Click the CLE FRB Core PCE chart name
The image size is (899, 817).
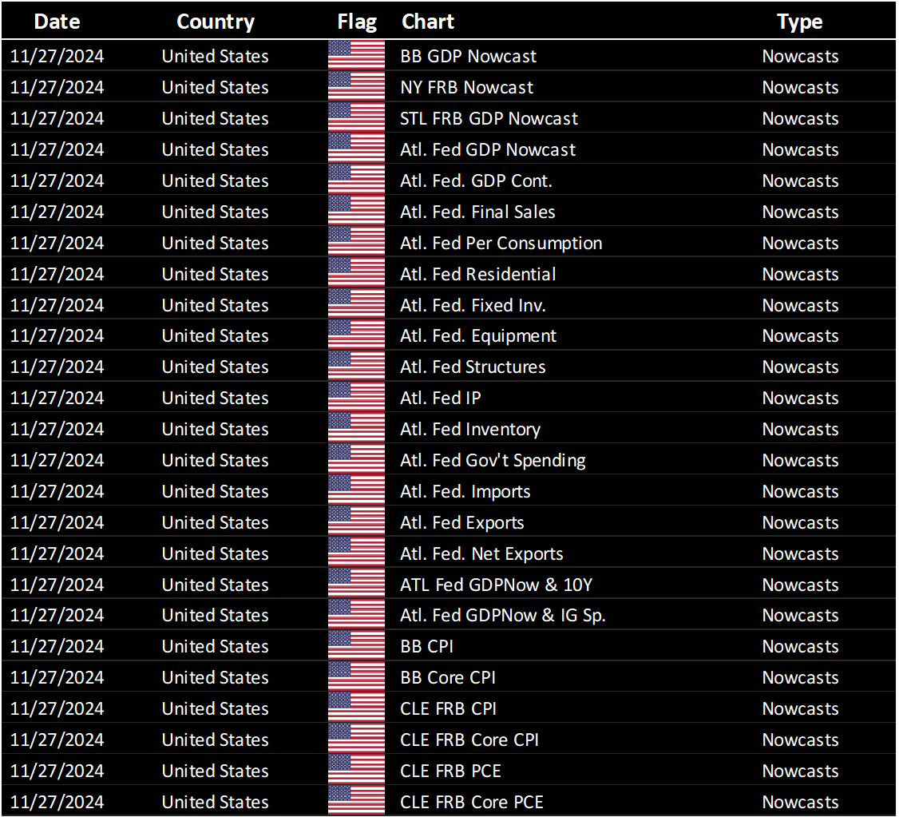tap(471, 802)
